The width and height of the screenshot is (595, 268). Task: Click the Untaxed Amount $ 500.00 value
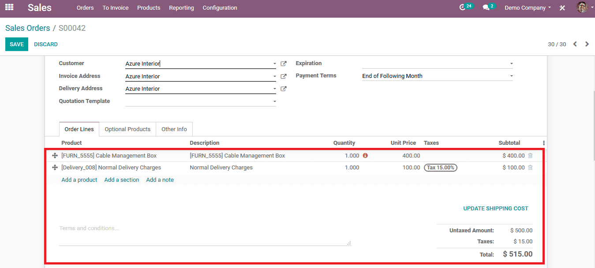(x=521, y=231)
